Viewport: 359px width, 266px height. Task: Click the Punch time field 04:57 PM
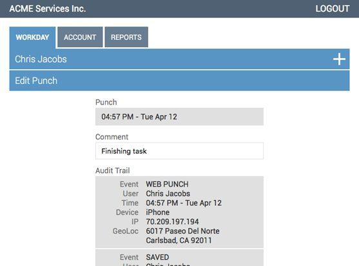pos(179,117)
